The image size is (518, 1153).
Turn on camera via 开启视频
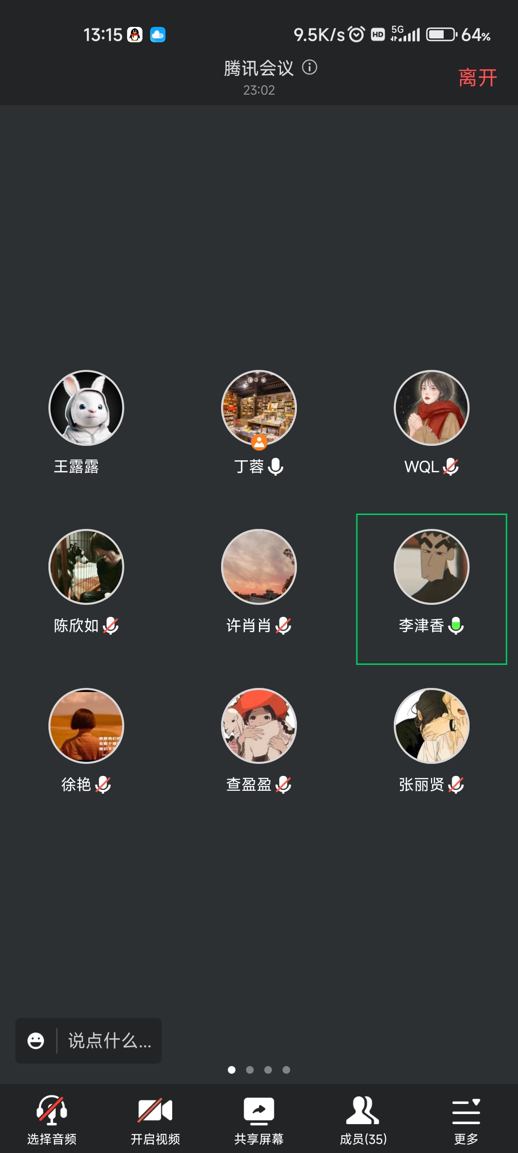coord(155,1110)
